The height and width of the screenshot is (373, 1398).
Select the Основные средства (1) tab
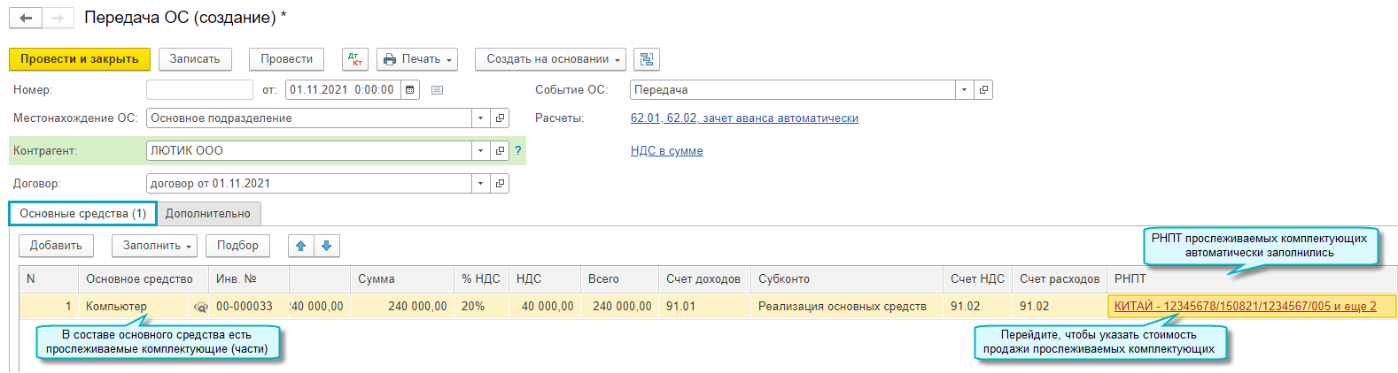click(82, 214)
